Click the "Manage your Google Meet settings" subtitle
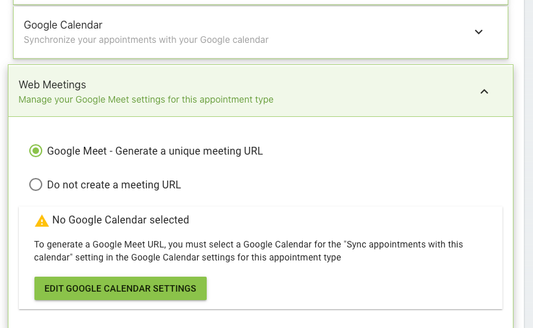Image resolution: width=533 pixels, height=328 pixels. pyautogui.click(x=146, y=99)
